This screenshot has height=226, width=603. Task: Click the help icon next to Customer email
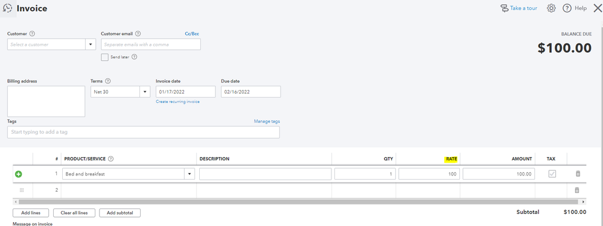(138, 33)
